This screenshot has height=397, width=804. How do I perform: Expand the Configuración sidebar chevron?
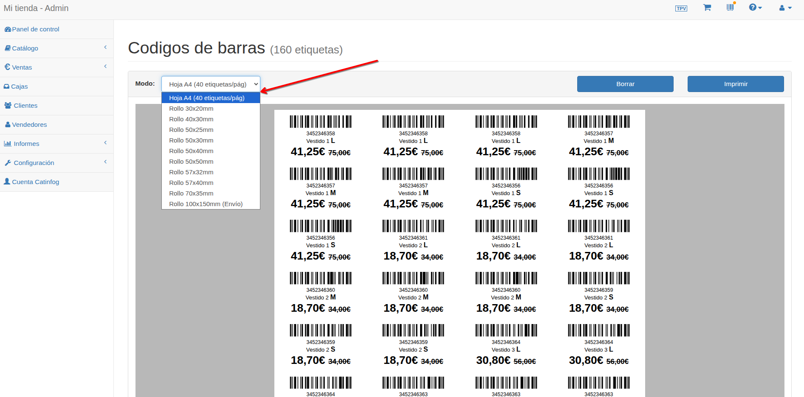point(105,162)
